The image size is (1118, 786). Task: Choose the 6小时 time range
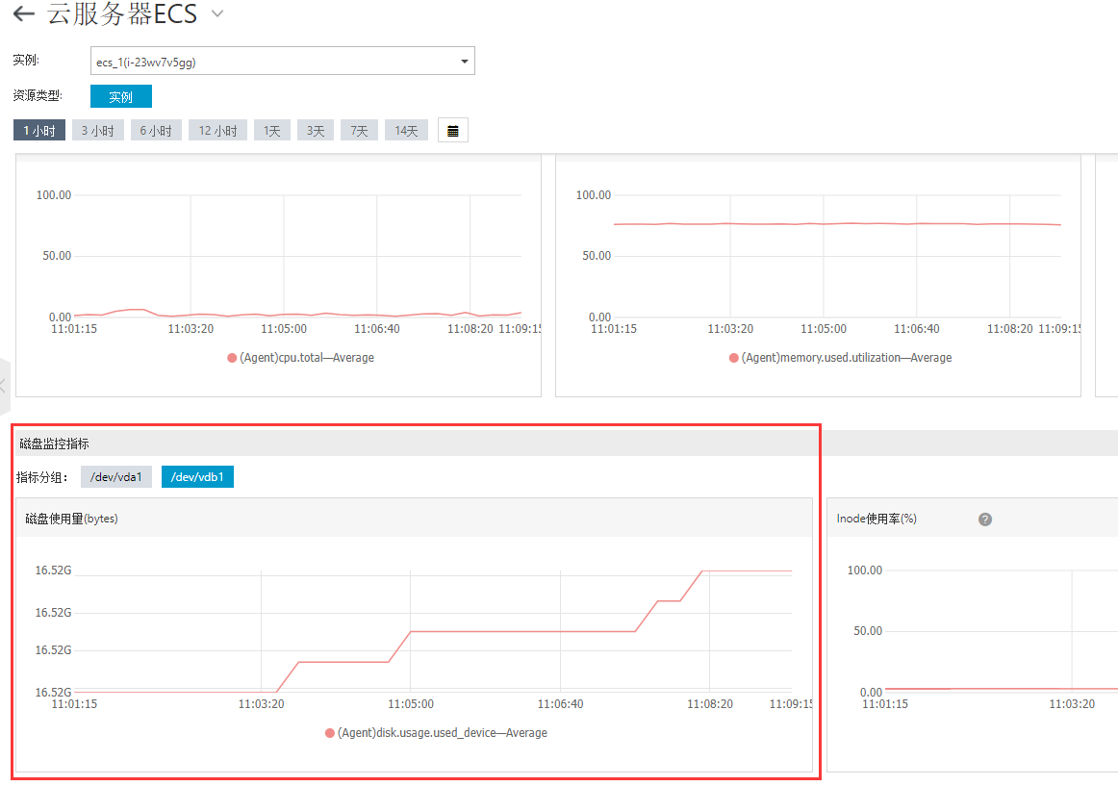tap(156, 131)
